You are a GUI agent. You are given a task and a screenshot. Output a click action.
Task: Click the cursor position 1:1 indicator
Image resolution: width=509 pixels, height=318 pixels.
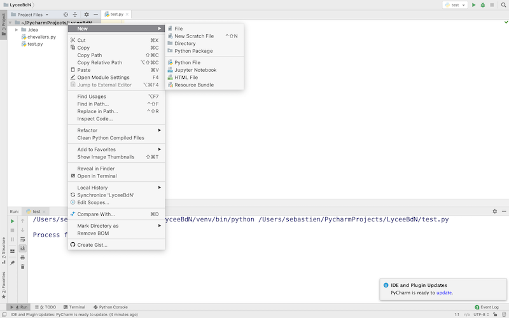click(457, 314)
